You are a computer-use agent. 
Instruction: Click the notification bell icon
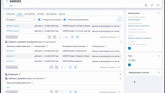coord(146,5)
